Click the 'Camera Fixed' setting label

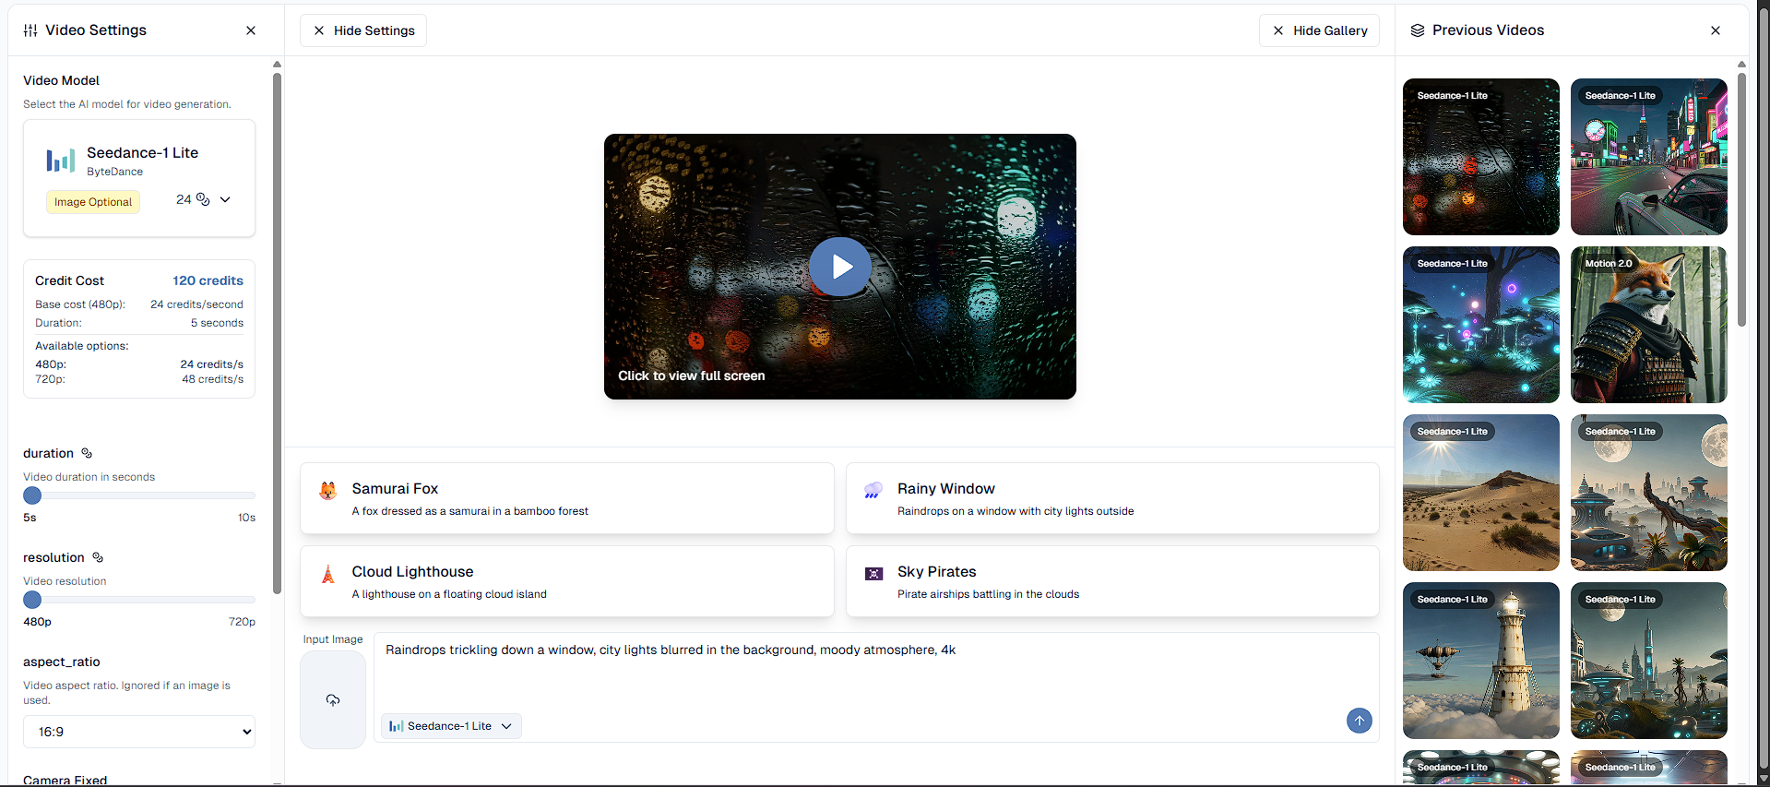pyautogui.click(x=65, y=781)
